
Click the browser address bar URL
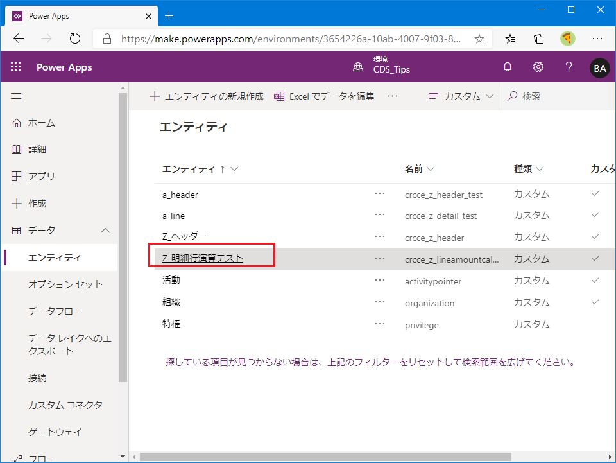tap(291, 39)
